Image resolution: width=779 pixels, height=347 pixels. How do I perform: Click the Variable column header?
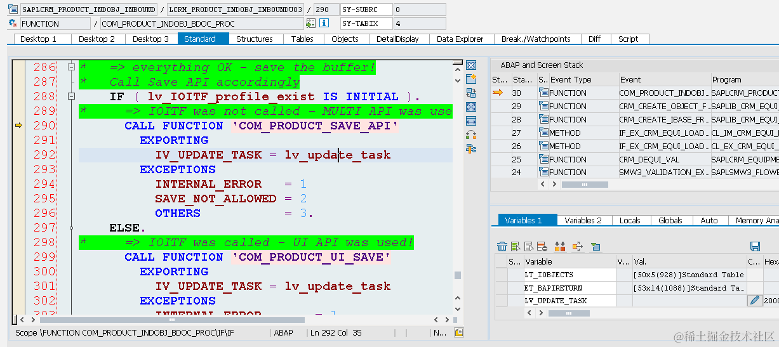[569, 261]
